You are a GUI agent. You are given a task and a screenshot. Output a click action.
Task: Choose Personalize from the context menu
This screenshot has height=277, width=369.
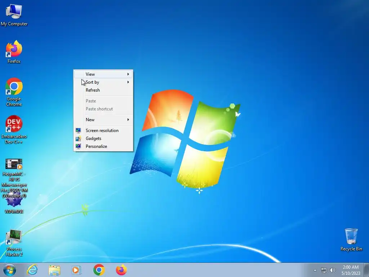(x=103, y=146)
